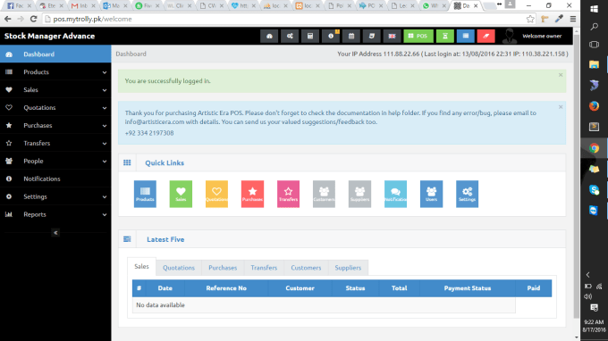Sort table by Date column header

[x=165, y=288]
